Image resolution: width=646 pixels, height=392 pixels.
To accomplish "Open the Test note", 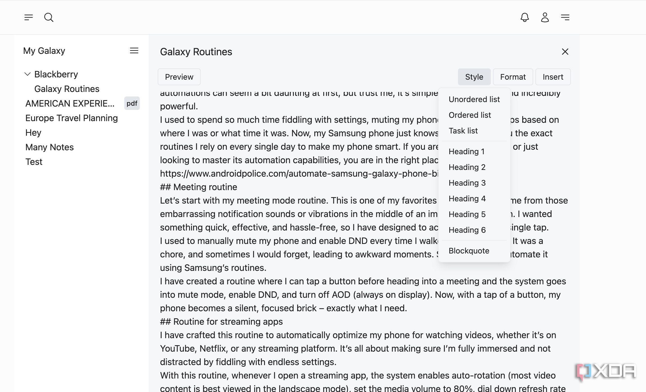I will pyautogui.click(x=34, y=162).
